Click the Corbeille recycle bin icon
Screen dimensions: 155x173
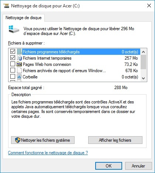(x=19, y=77)
